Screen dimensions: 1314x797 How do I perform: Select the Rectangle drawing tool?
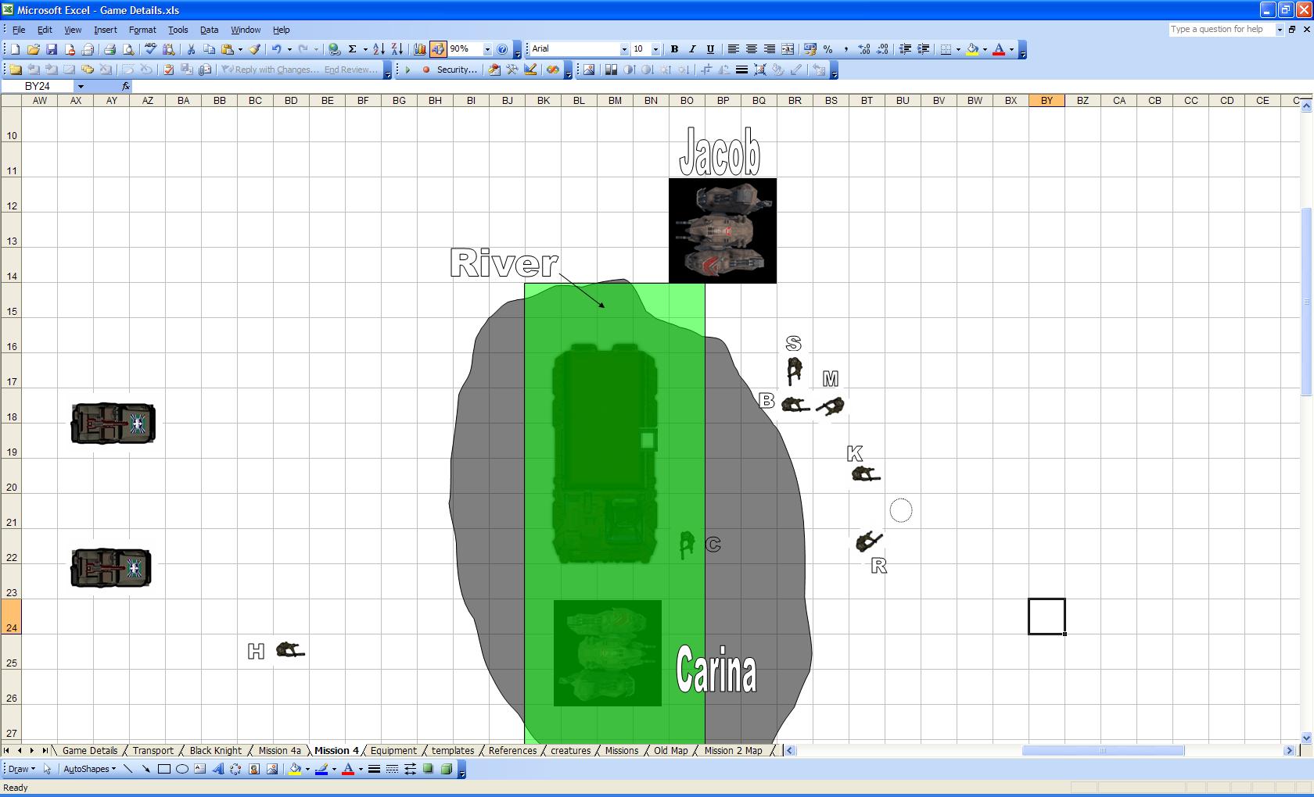coord(164,769)
